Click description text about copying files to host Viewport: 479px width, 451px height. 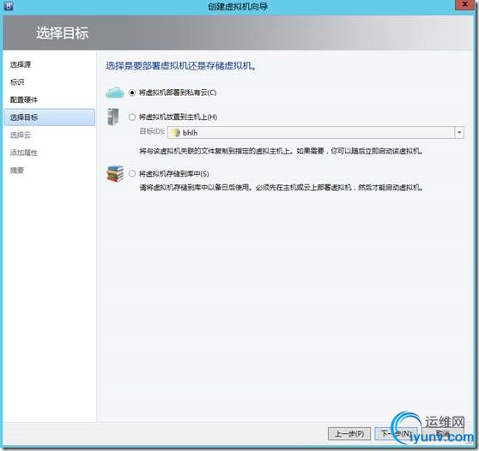tap(282, 151)
